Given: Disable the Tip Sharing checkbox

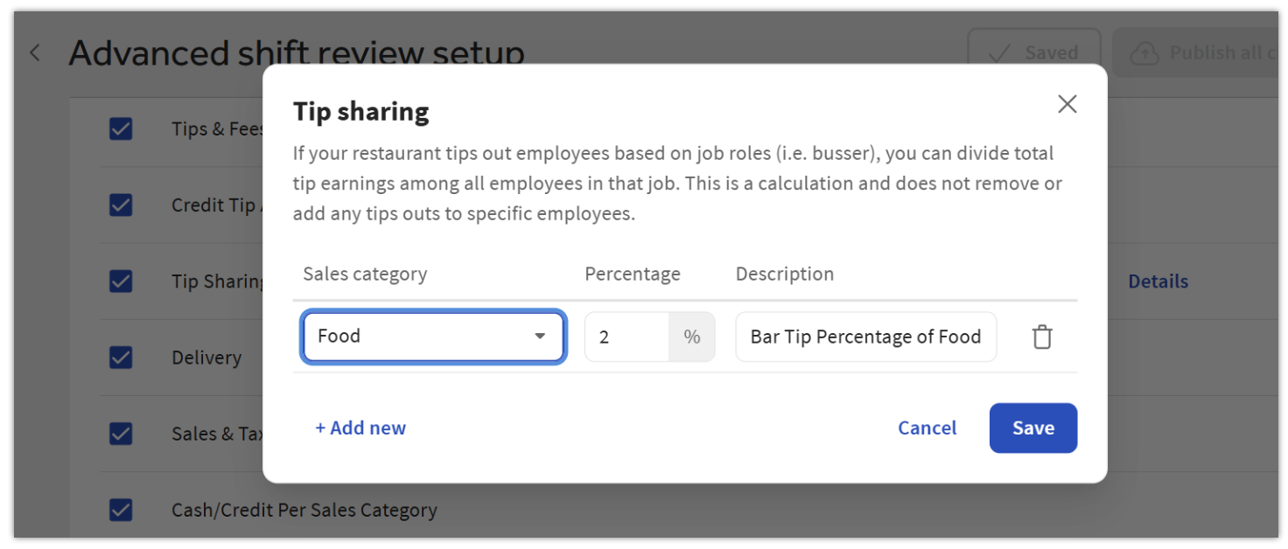Looking at the screenshot, I should tap(121, 281).
